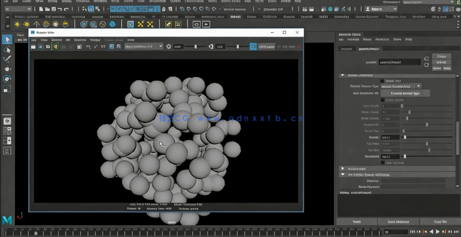461x237 pixels.
Task: Click the Radius slider handle
Action: (x=405, y=137)
